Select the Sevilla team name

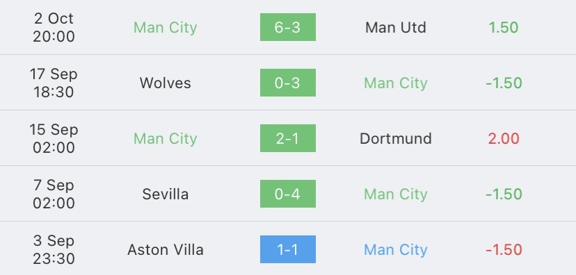tap(166, 194)
